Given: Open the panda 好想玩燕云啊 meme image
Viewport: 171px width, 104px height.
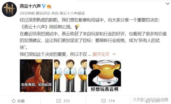Looking at the screenshot, I should pos(105,76).
